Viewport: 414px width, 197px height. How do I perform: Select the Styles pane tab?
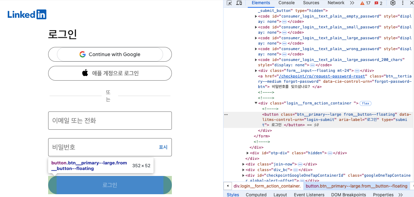(233, 195)
